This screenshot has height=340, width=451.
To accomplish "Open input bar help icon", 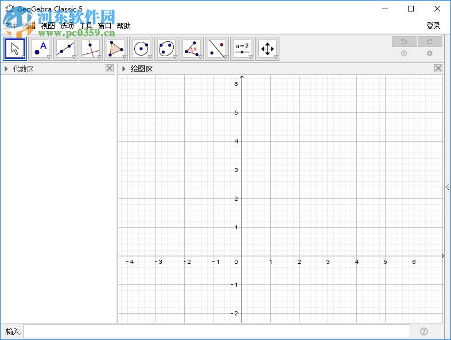I will [x=423, y=331].
